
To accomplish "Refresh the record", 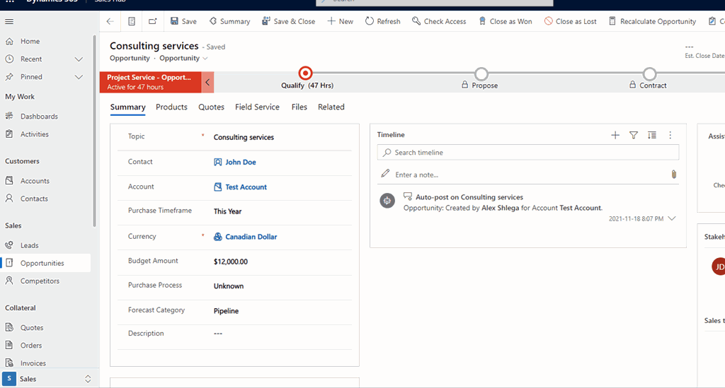I will [x=383, y=21].
